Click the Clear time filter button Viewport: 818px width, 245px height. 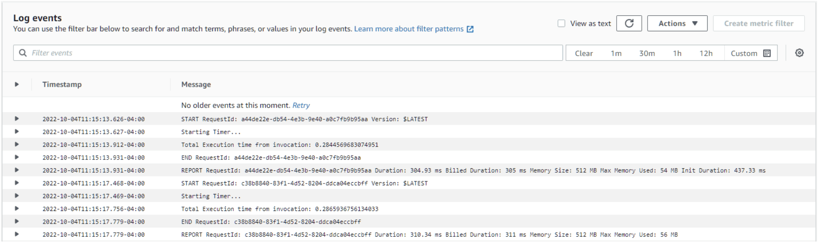tap(583, 53)
